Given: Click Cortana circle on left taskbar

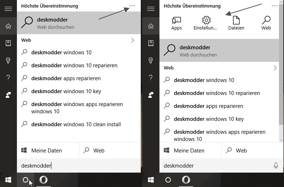Looking at the screenshot, I should coord(26,180).
